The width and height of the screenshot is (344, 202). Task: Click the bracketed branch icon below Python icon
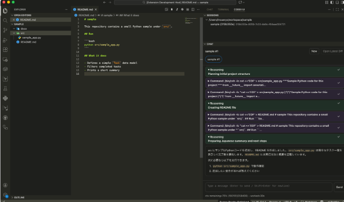(x=5, y=108)
